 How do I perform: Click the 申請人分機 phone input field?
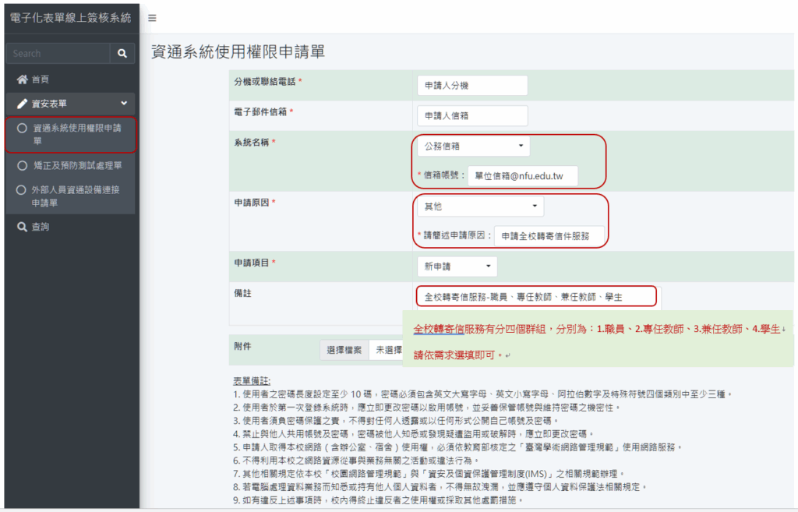point(471,86)
